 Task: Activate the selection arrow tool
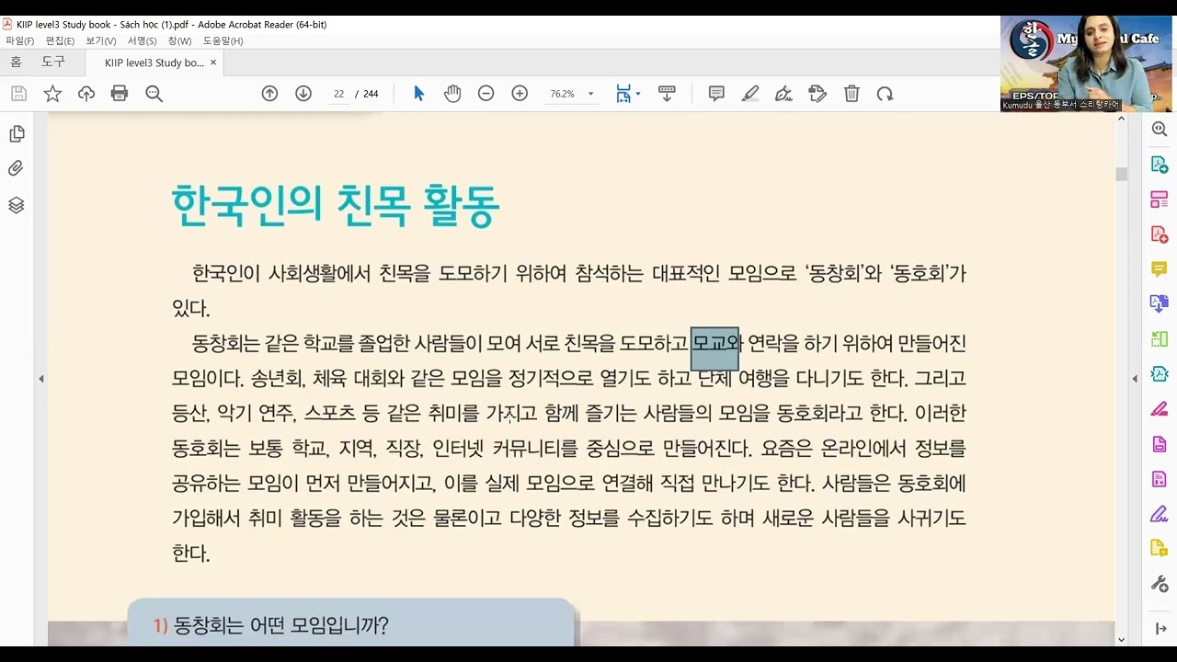click(x=419, y=93)
